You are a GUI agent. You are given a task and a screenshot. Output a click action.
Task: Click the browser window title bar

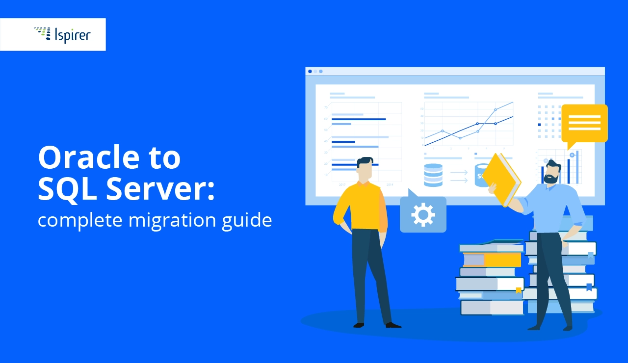(x=455, y=71)
